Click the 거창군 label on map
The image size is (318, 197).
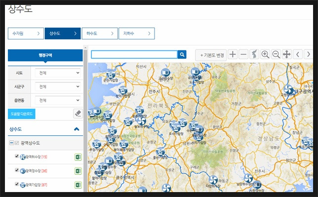point(236,104)
